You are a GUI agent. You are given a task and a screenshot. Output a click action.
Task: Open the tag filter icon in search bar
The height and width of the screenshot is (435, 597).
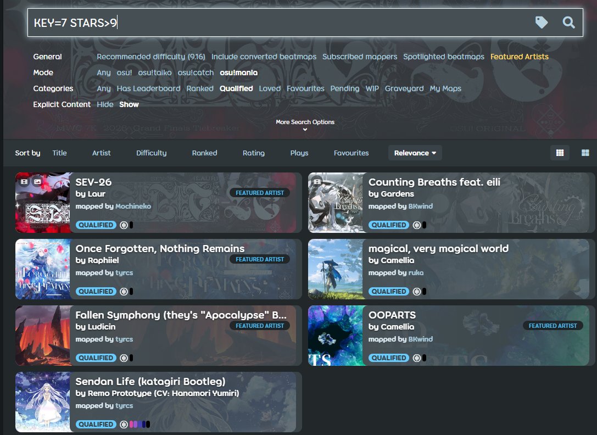(542, 23)
